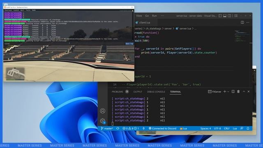Change line ending sequence via CRLF
Image resolution: width=263 pixels, height=148 pixels.
point(227,129)
